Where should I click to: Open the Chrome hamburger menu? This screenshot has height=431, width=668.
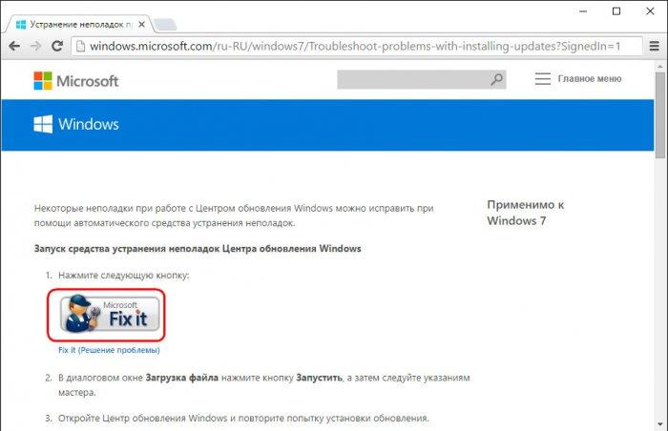tap(654, 46)
